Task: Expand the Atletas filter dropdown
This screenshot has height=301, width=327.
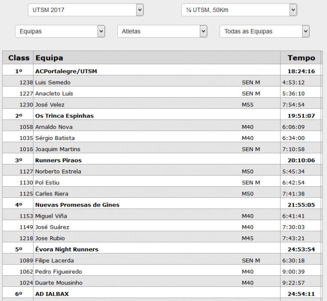Action: pos(162,31)
